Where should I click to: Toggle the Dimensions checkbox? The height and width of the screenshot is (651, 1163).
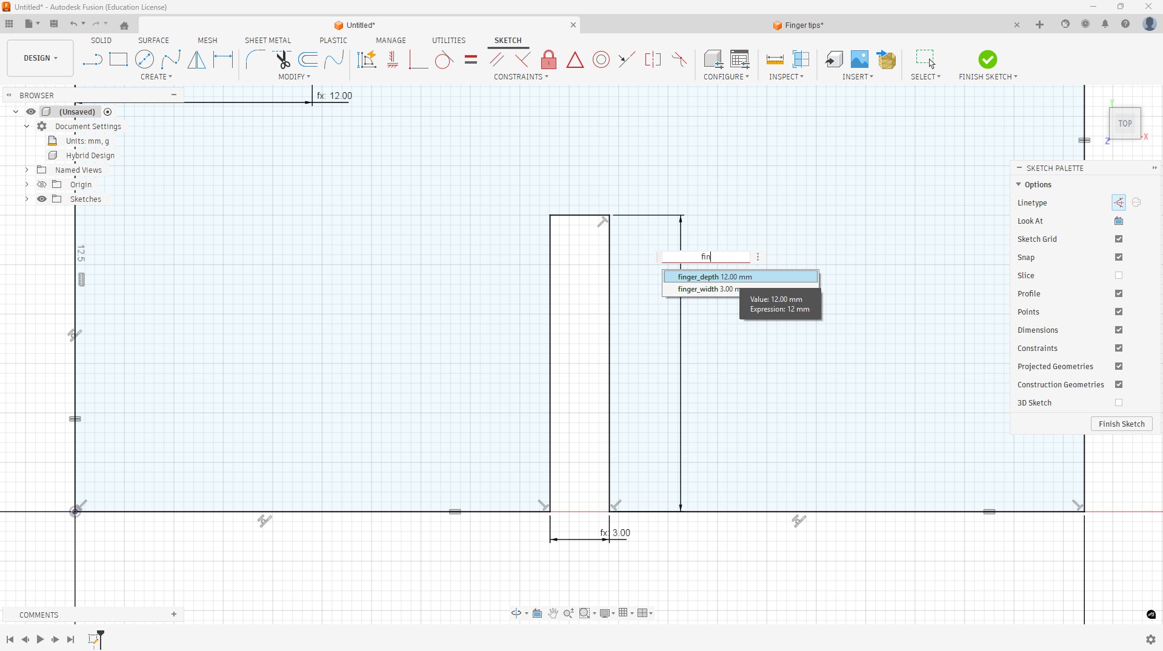1119,330
